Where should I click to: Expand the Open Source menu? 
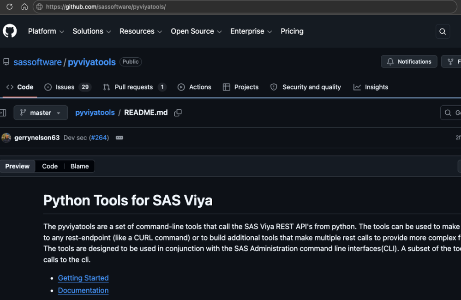coord(196,31)
